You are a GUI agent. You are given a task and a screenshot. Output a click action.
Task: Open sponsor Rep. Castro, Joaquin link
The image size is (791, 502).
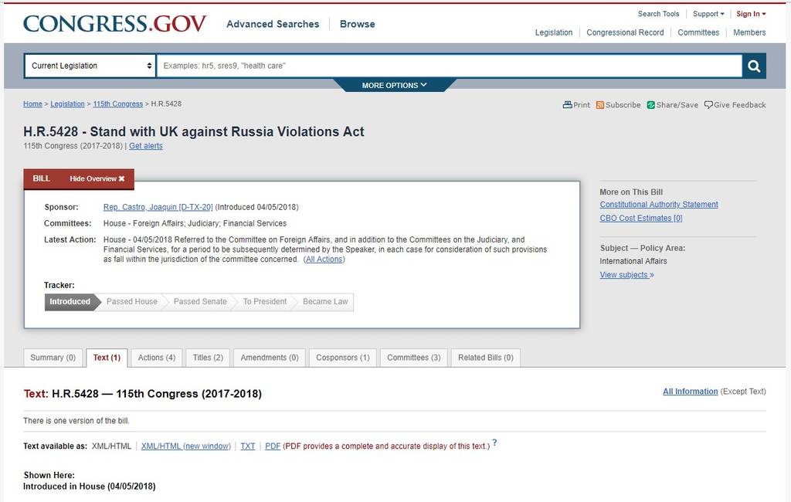pos(158,207)
